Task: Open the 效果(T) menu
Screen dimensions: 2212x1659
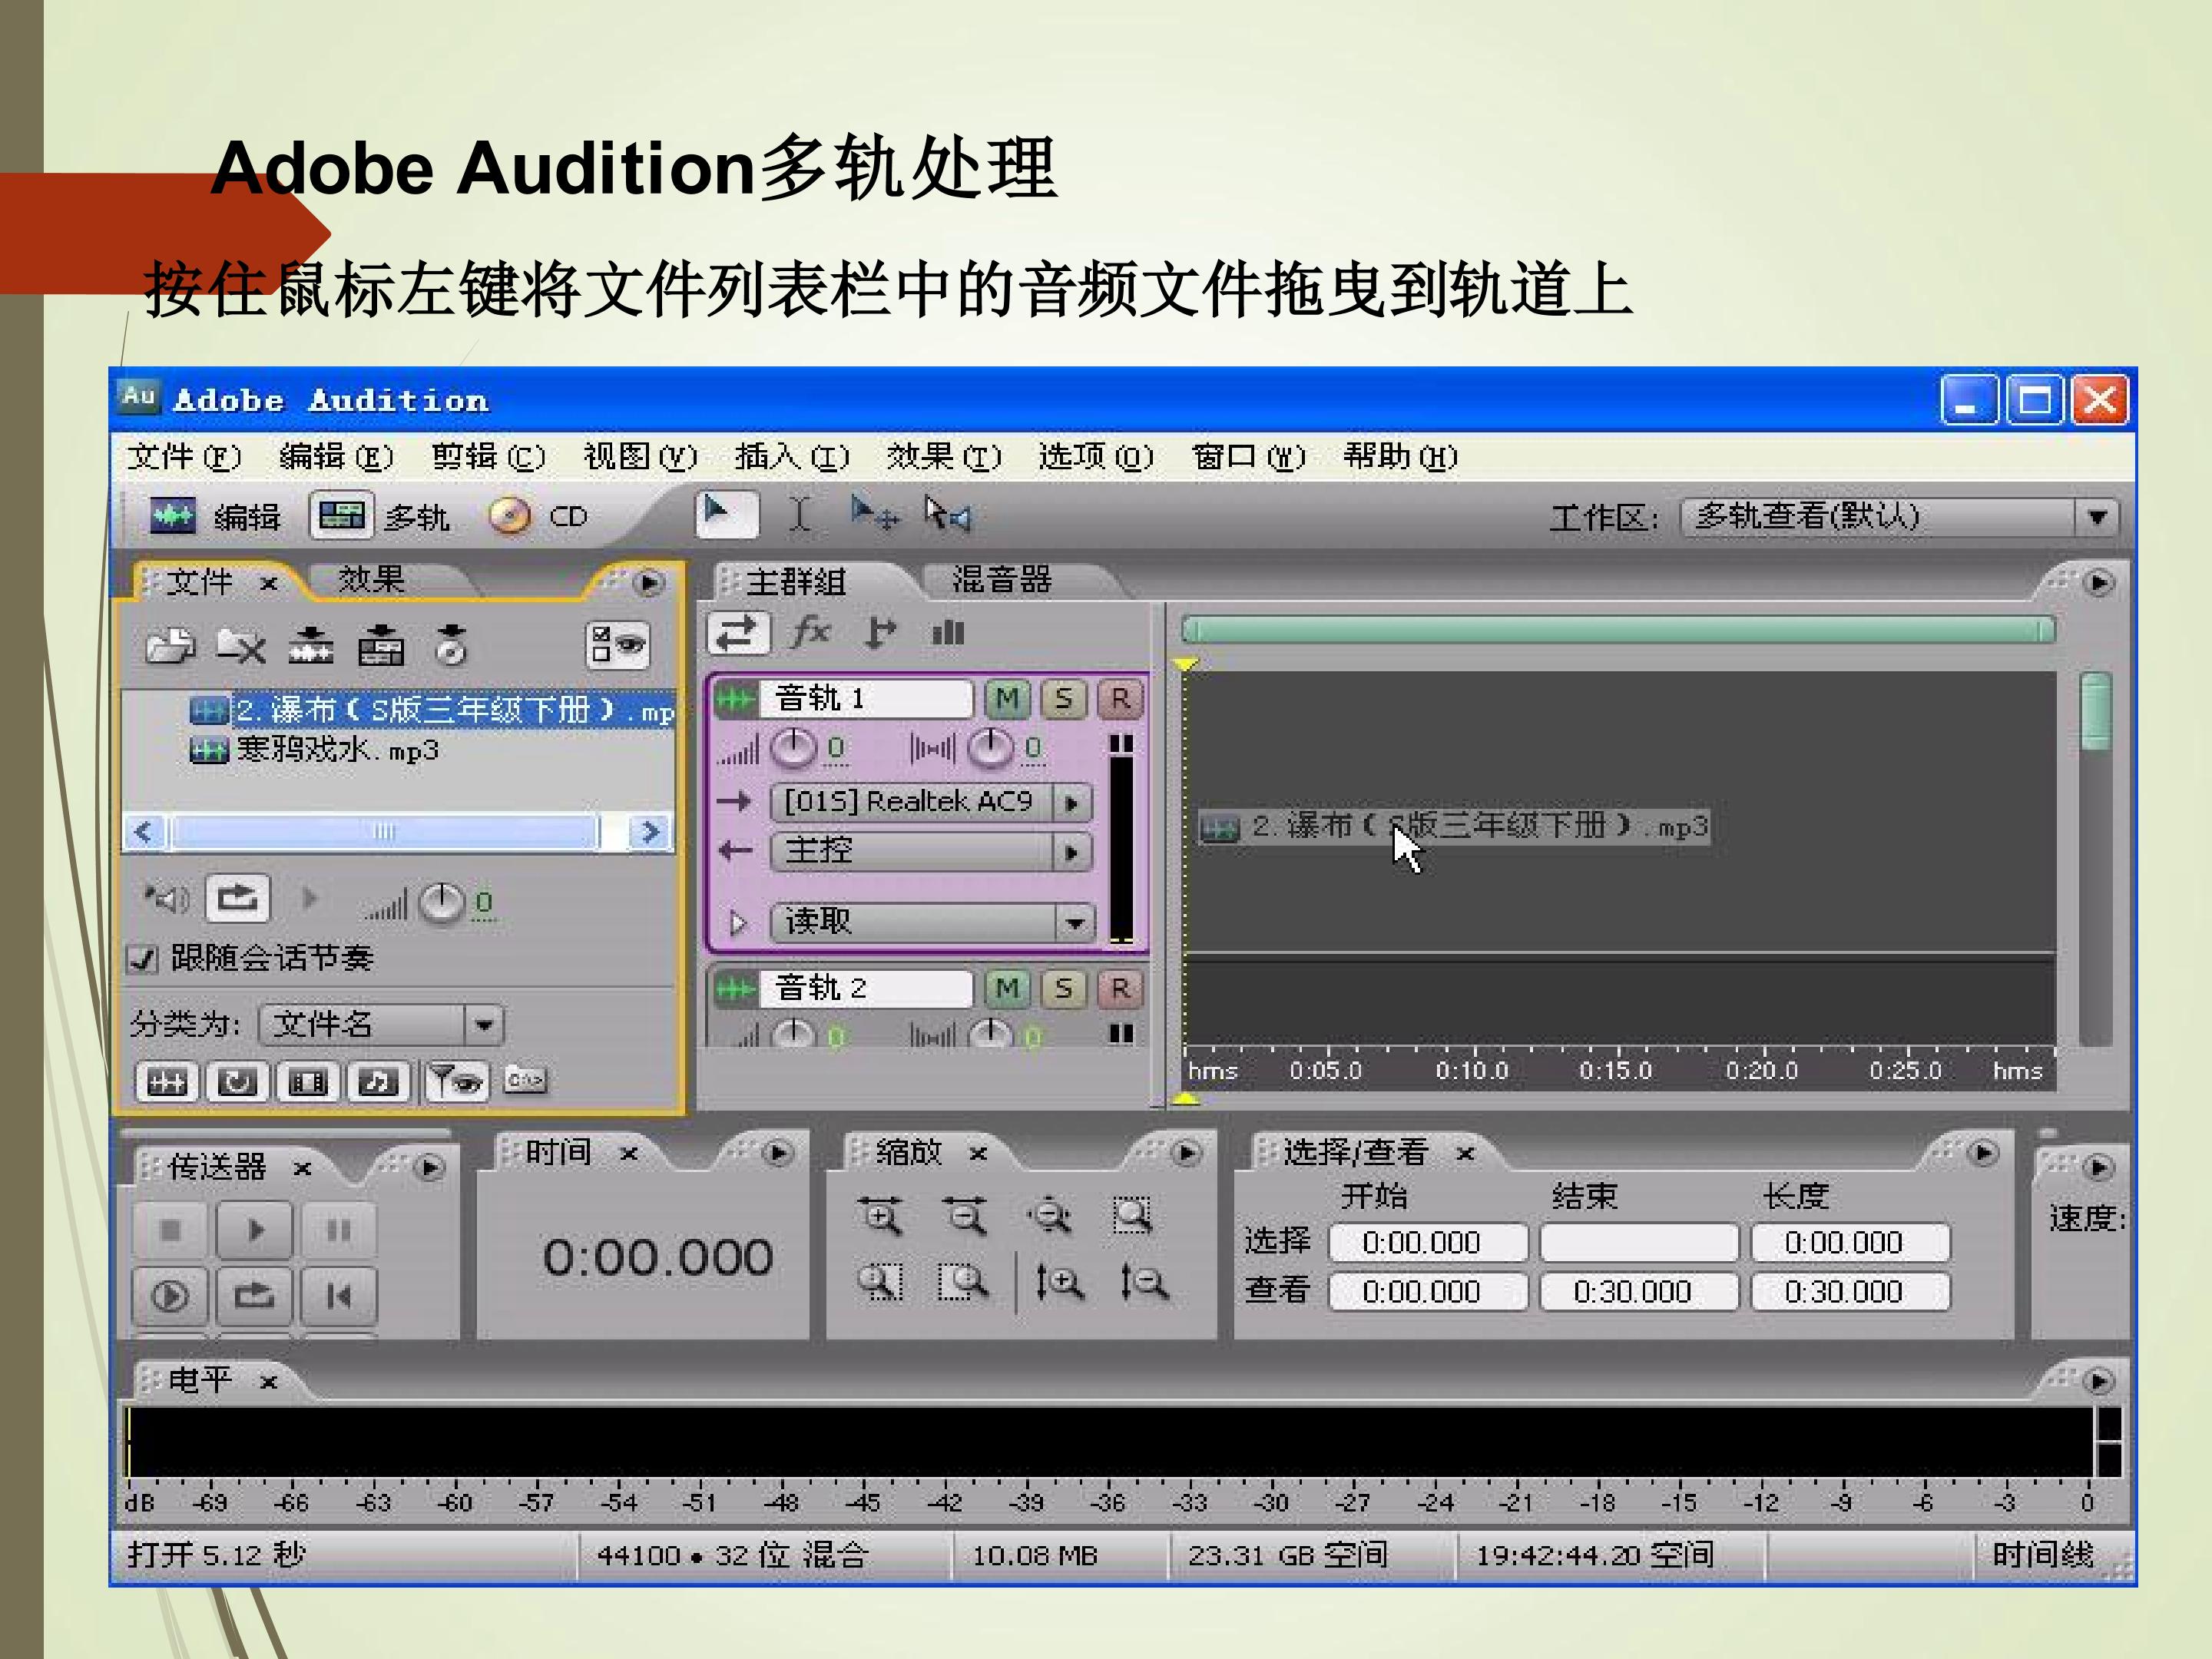Action: pos(943,457)
